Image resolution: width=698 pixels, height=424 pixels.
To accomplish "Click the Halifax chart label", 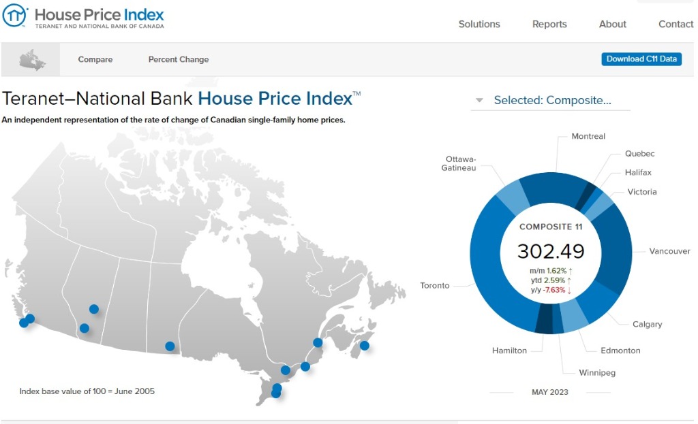I will pyautogui.click(x=638, y=172).
